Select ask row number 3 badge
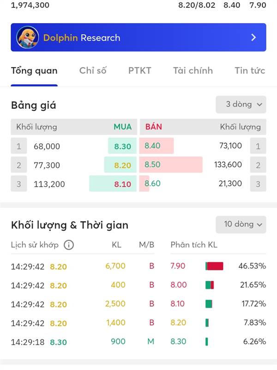This screenshot has height=370, width=277. point(258,184)
